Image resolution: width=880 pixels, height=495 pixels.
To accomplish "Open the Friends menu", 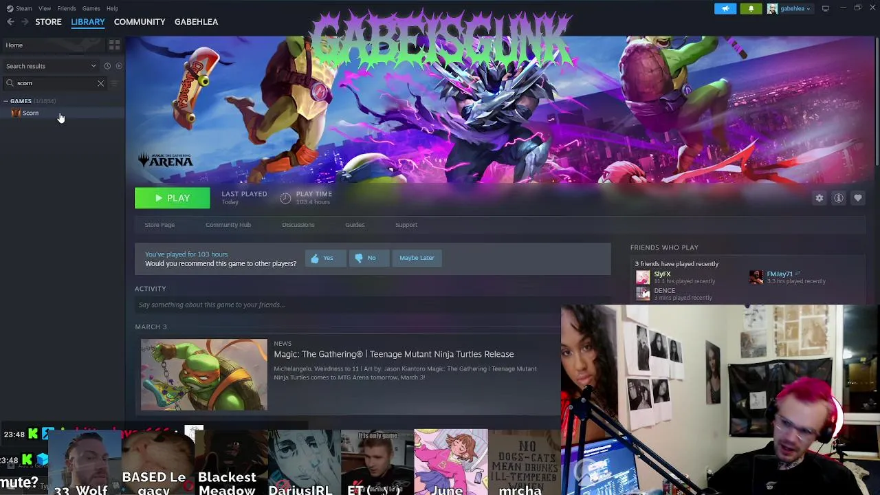I will tap(67, 8).
